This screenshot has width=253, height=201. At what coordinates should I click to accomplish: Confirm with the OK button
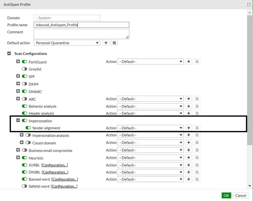point(226,195)
